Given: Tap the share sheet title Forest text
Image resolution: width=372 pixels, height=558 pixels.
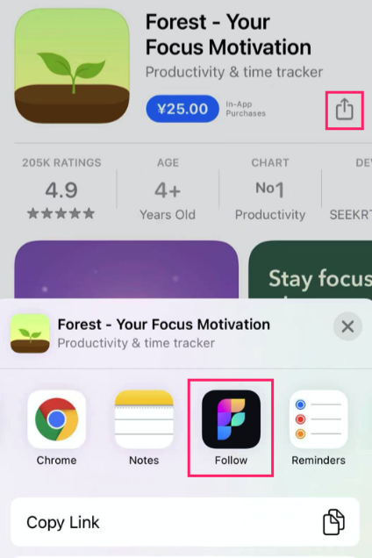Looking at the screenshot, I should [164, 325].
